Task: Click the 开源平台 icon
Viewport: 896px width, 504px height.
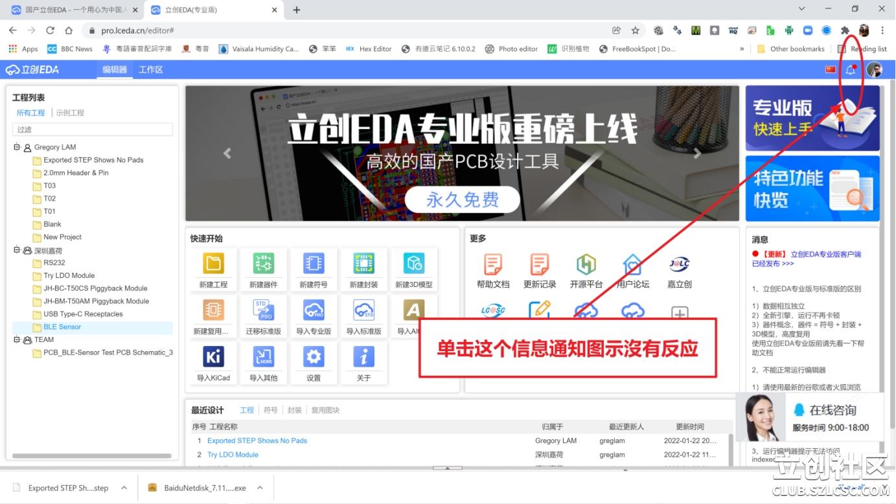Action: pyautogui.click(x=586, y=264)
